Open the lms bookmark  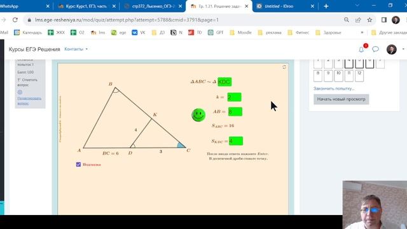point(98,32)
